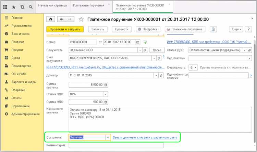Open the ИНН 7707083893 recipient details link
257x152 pixels.
106,67
